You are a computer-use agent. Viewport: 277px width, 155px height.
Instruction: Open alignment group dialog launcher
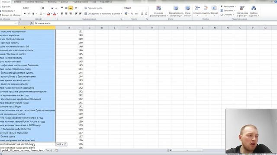coord(121,19)
